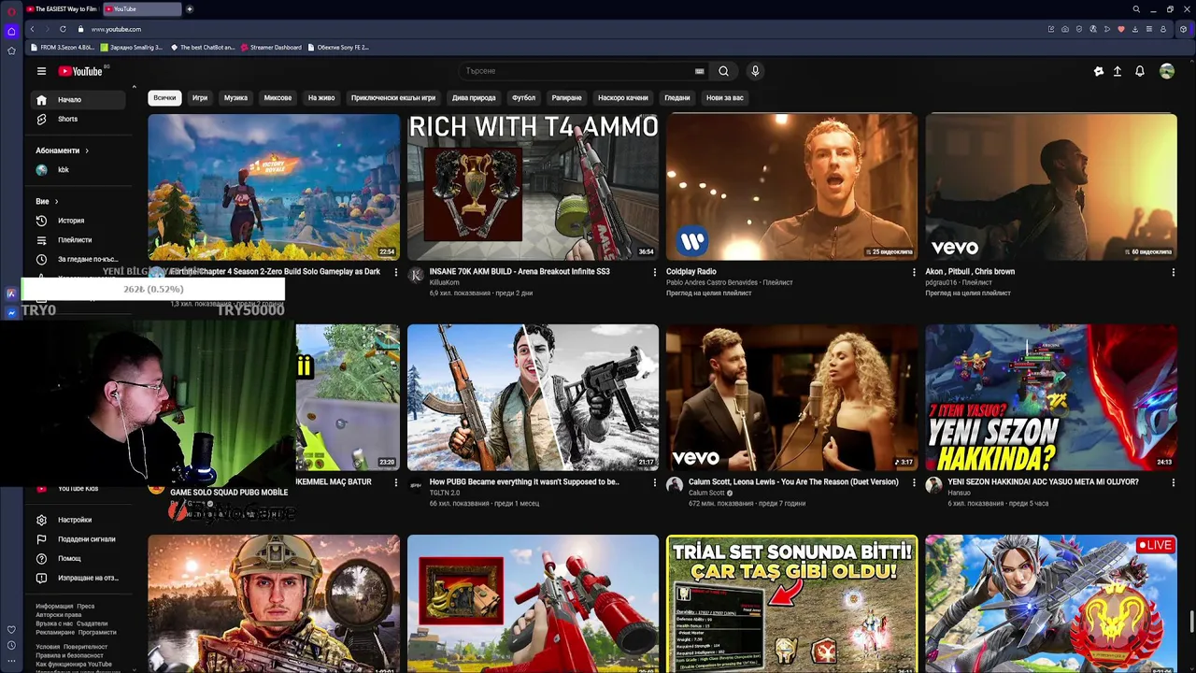
Task: Click the search magnifier button
Action: (x=723, y=71)
